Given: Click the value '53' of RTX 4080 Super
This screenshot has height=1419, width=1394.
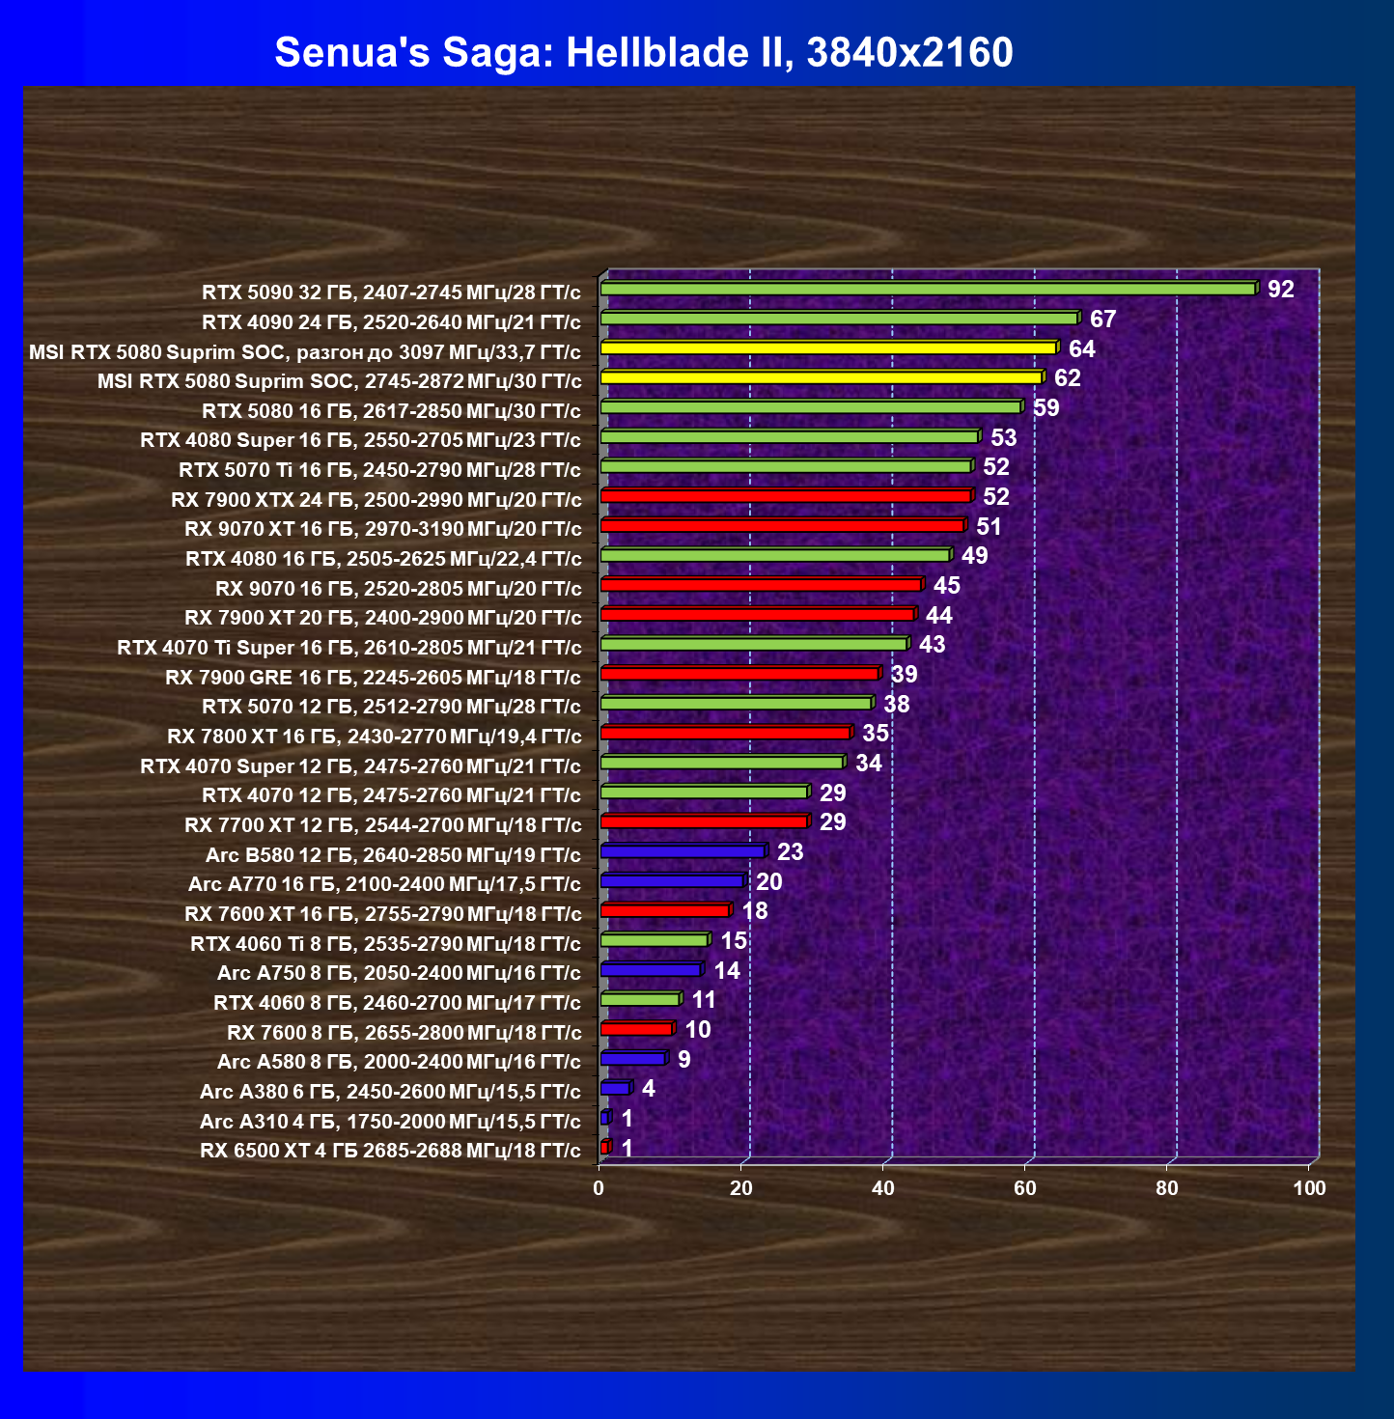Looking at the screenshot, I should point(1003,437).
